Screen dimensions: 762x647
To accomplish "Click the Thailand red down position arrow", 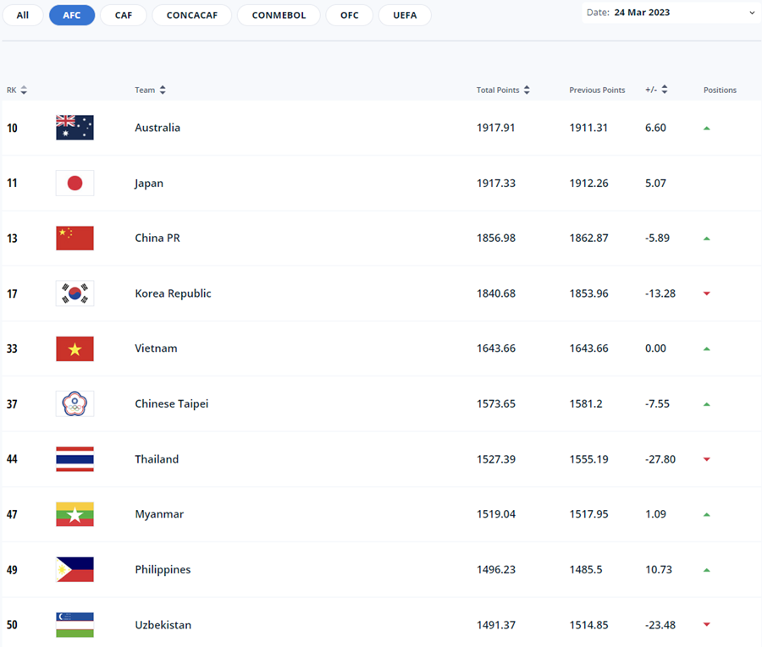I will (707, 459).
